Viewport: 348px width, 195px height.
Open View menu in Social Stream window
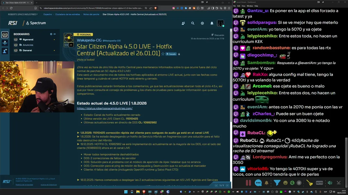(243, 6)
